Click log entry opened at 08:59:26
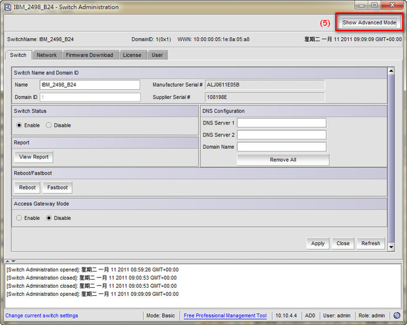407x325 pixels. (x=92, y=269)
